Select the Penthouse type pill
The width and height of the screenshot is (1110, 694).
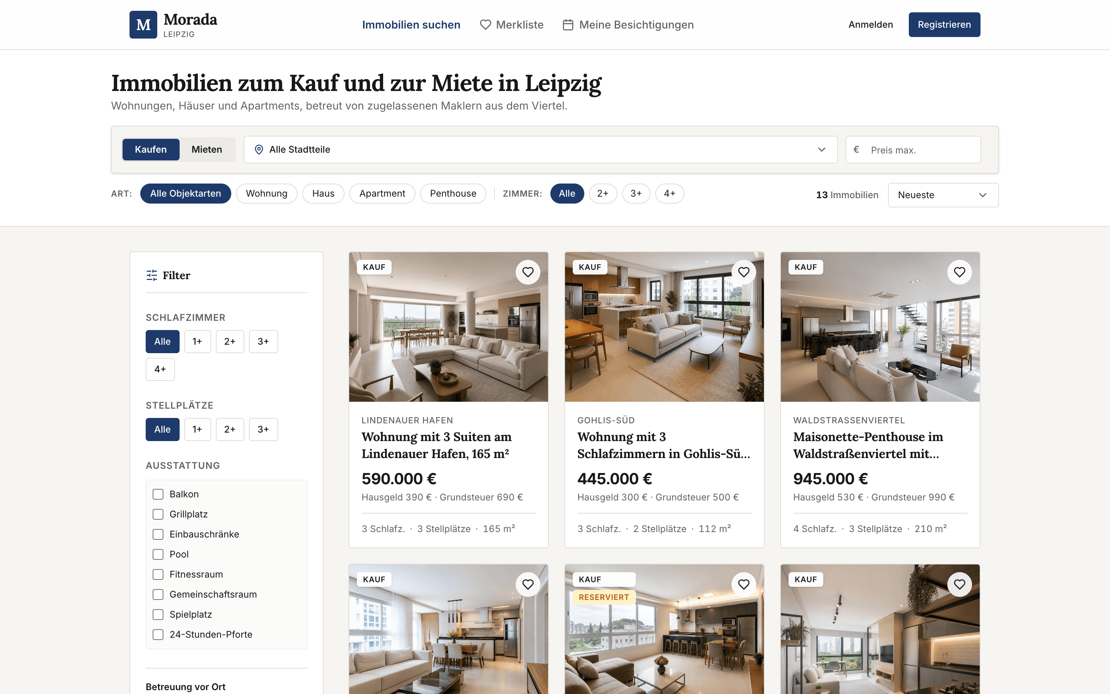coord(453,194)
